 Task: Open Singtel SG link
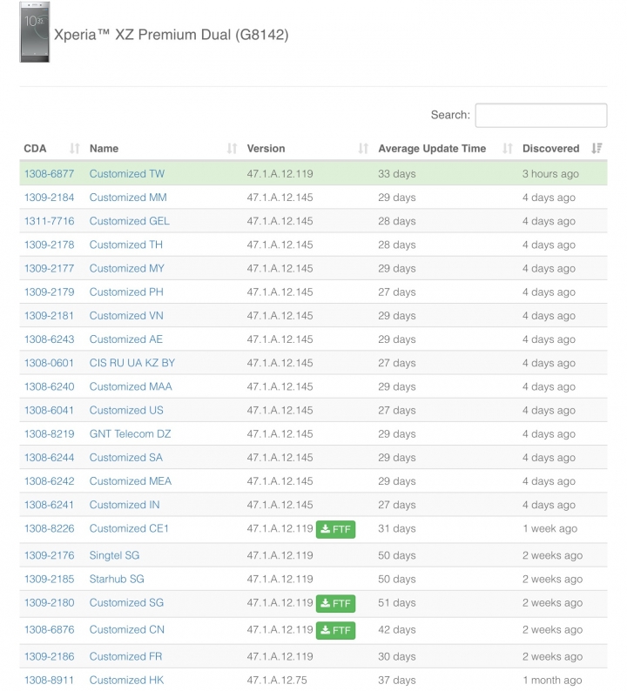114,555
